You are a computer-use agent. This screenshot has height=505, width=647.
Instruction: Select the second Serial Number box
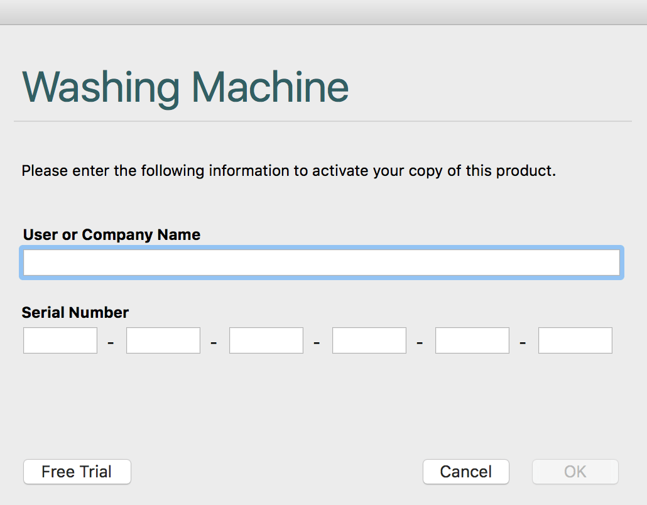point(163,340)
